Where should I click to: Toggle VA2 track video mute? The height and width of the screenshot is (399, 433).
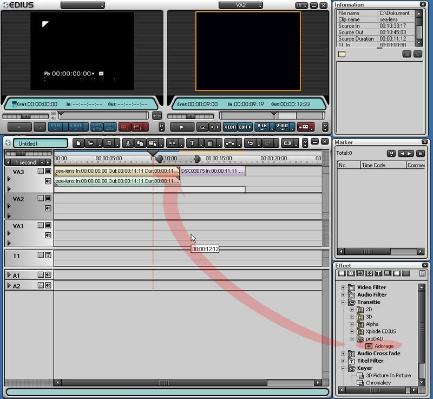coord(48,198)
